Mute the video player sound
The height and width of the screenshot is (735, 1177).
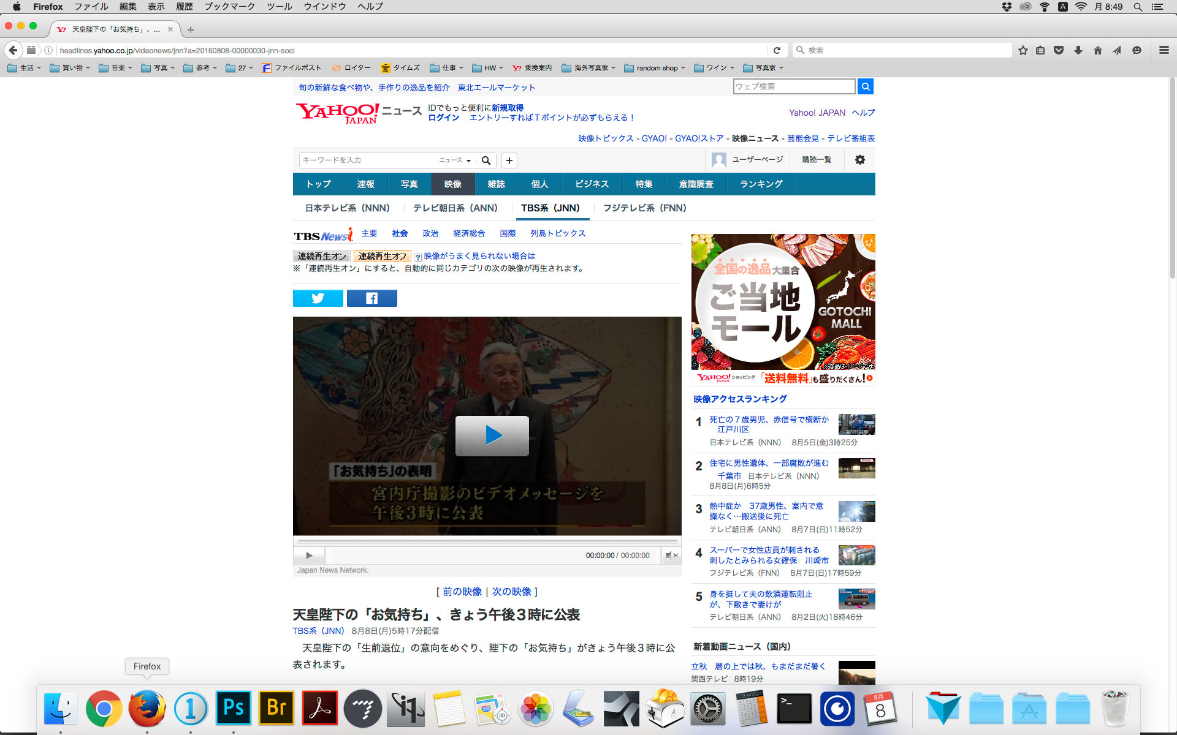click(671, 556)
